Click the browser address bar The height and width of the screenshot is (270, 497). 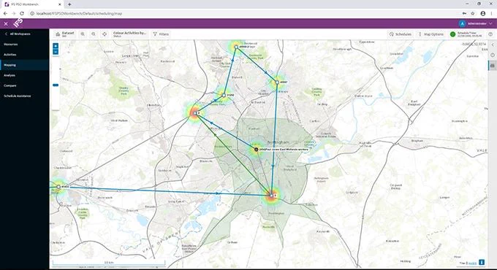coord(244,13)
